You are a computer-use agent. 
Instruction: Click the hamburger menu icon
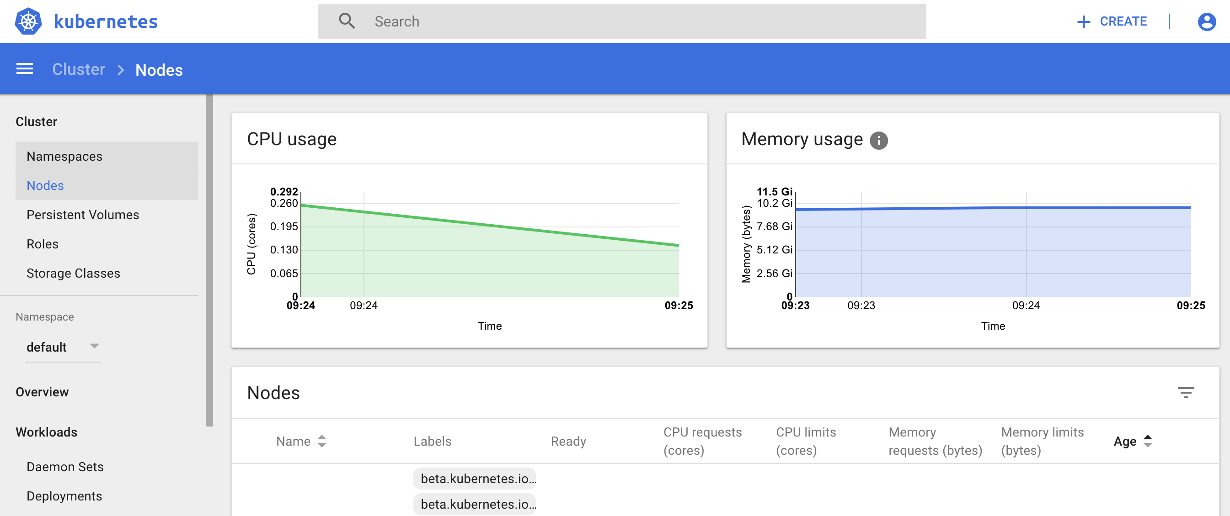(x=24, y=69)
